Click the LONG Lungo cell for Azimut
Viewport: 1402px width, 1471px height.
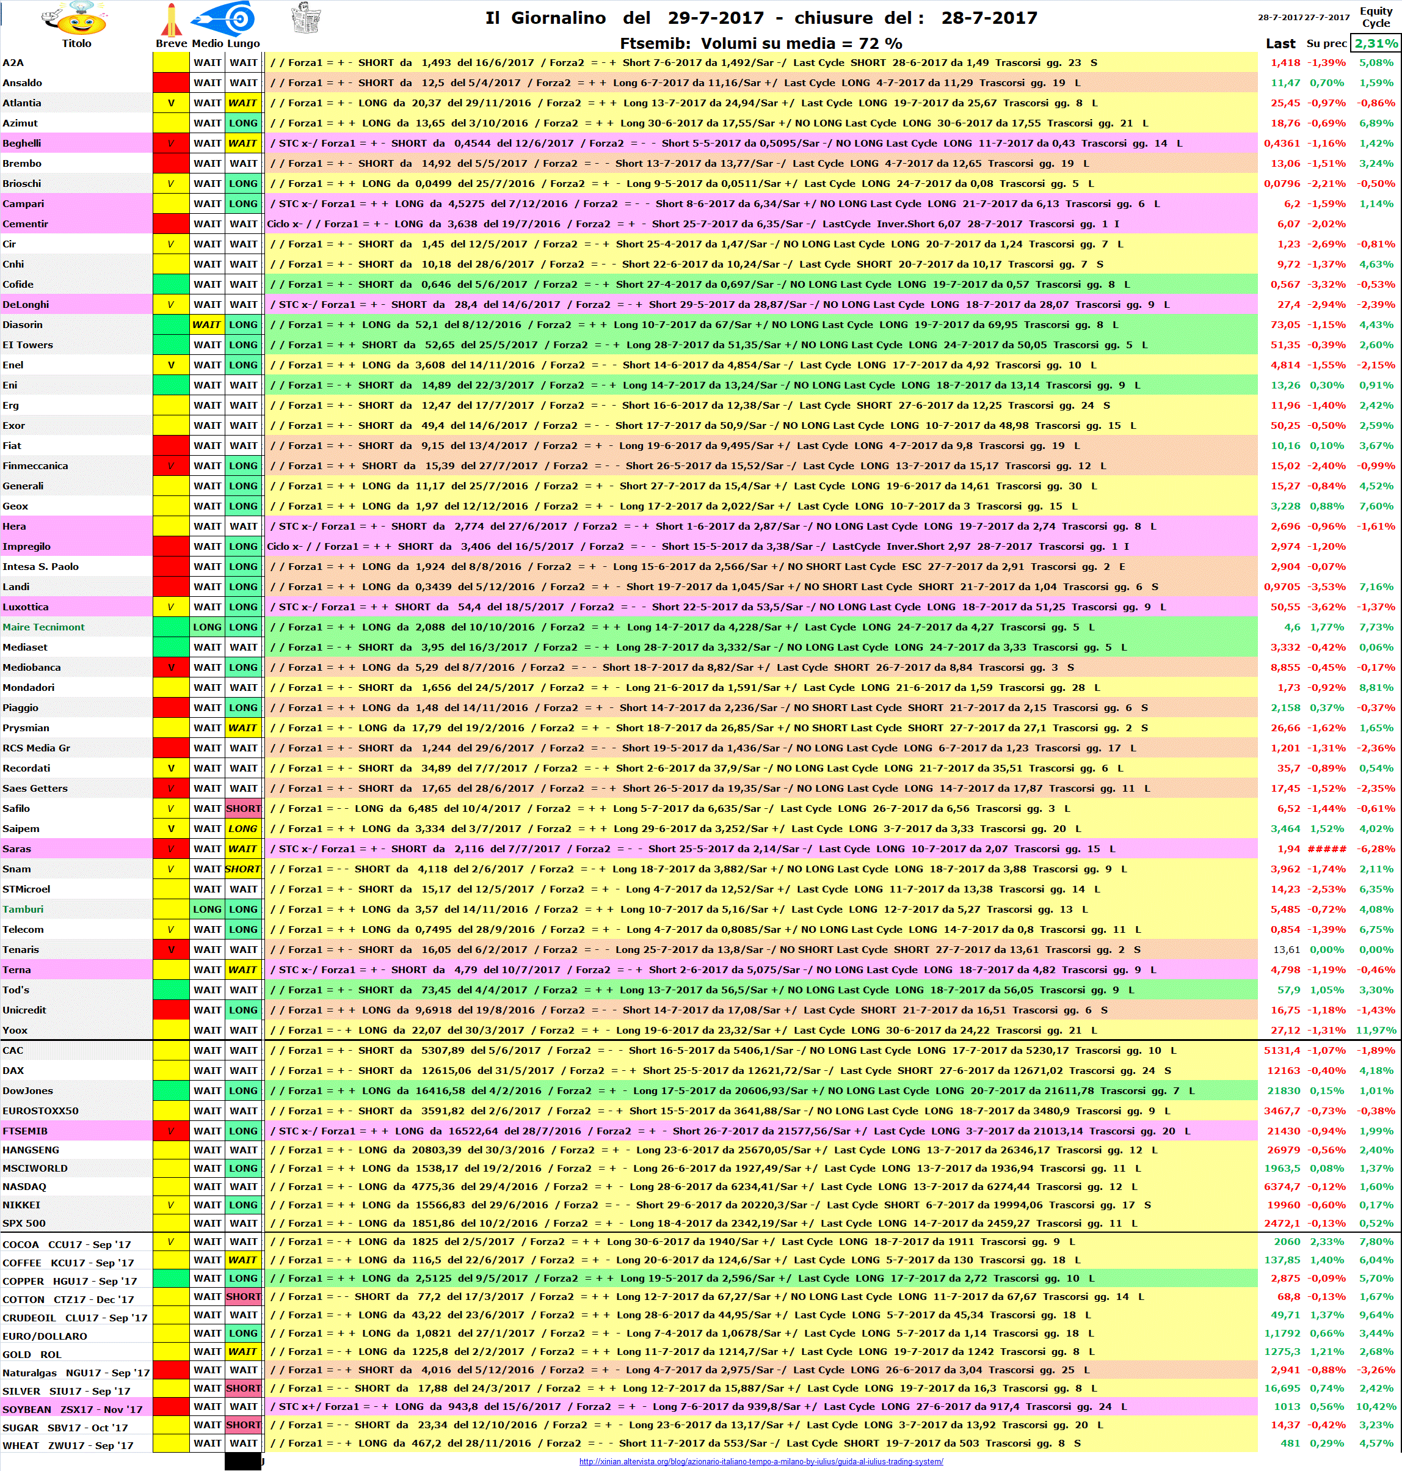(244, 123)
